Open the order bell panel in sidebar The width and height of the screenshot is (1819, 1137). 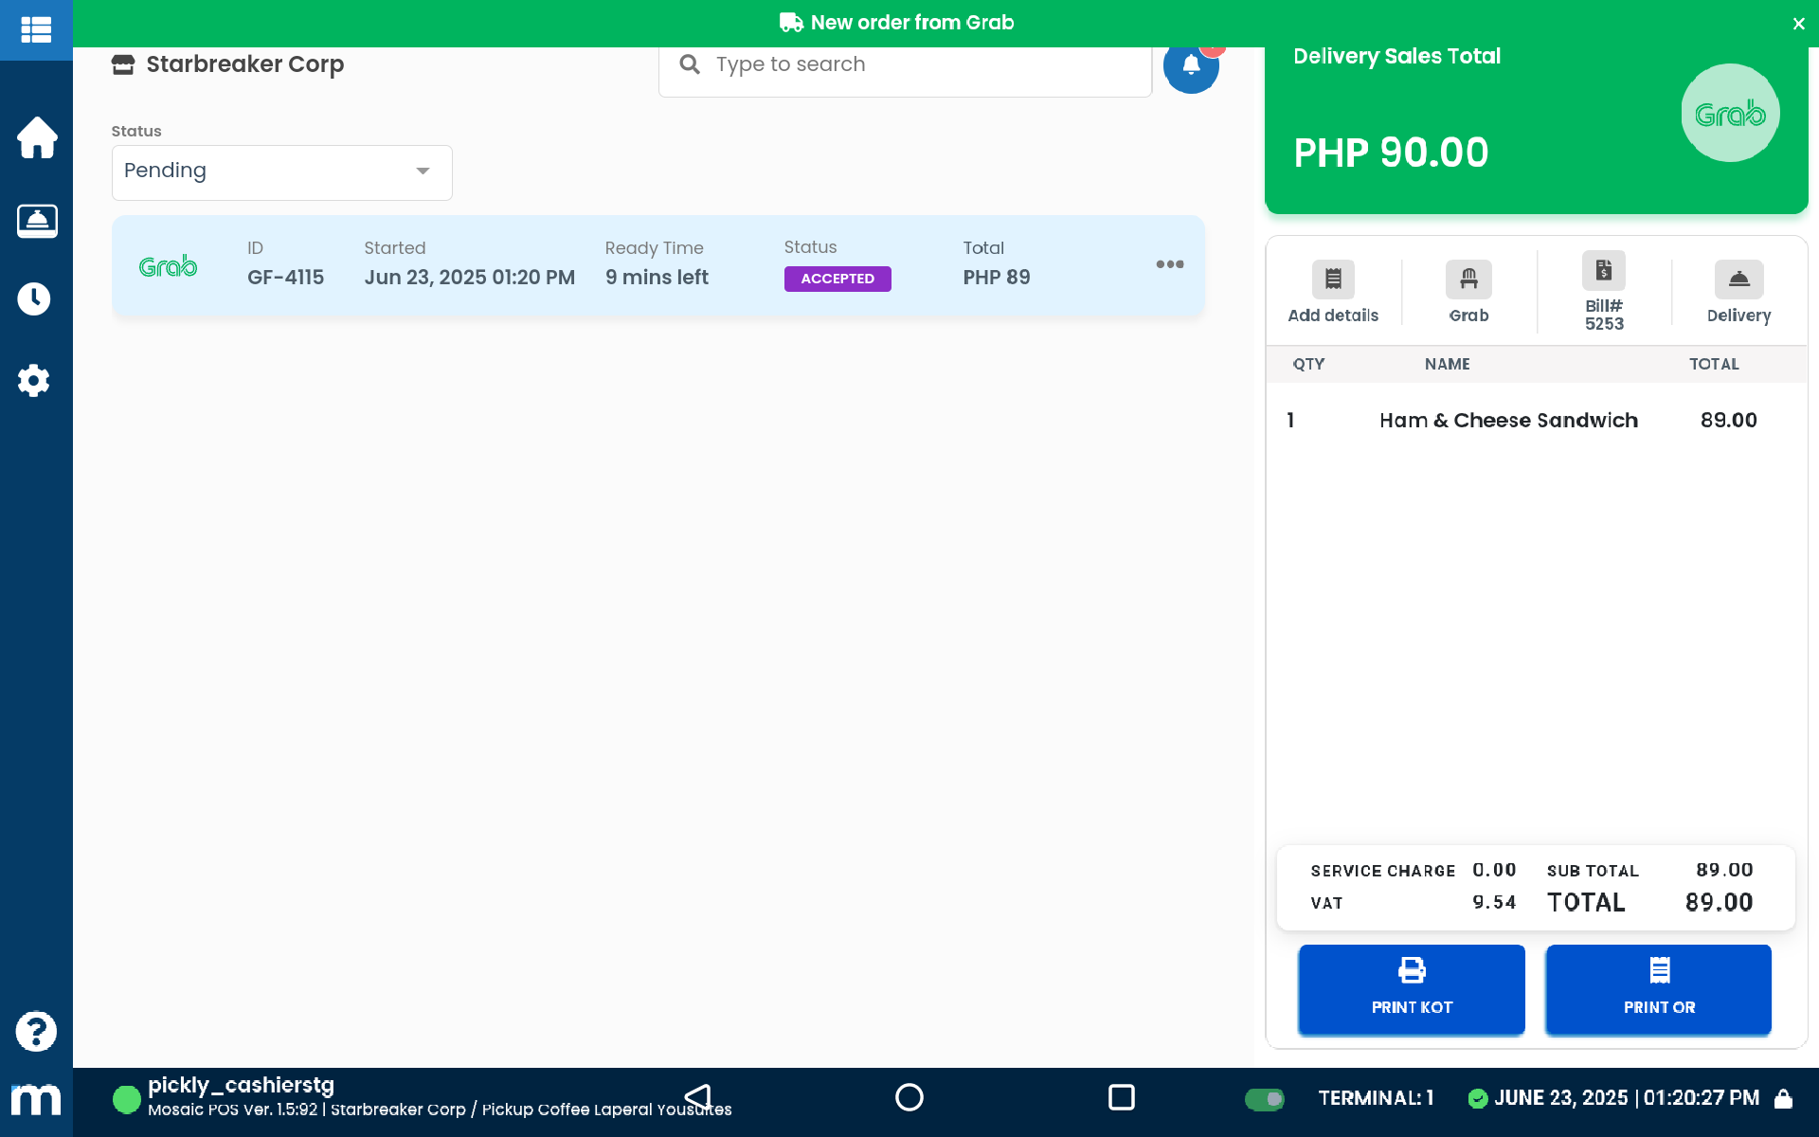pyautogui.click(x=36, y=220)
